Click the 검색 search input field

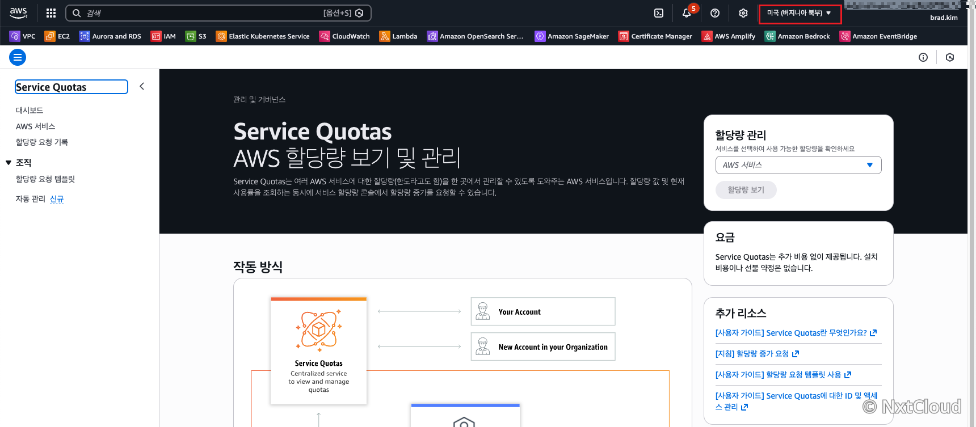218,13
